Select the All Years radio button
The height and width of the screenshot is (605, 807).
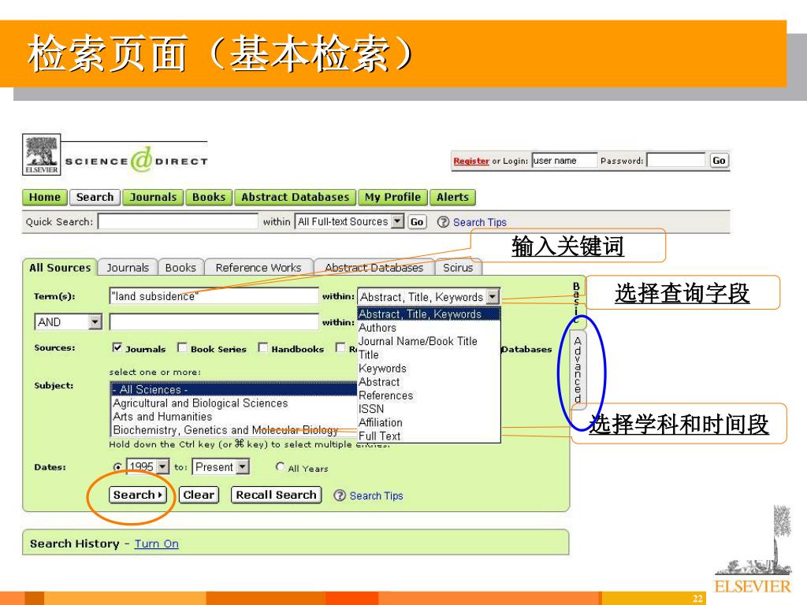(x=280, y=466)
